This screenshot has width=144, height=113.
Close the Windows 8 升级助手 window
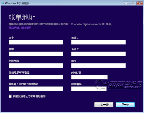pos(140,3)
